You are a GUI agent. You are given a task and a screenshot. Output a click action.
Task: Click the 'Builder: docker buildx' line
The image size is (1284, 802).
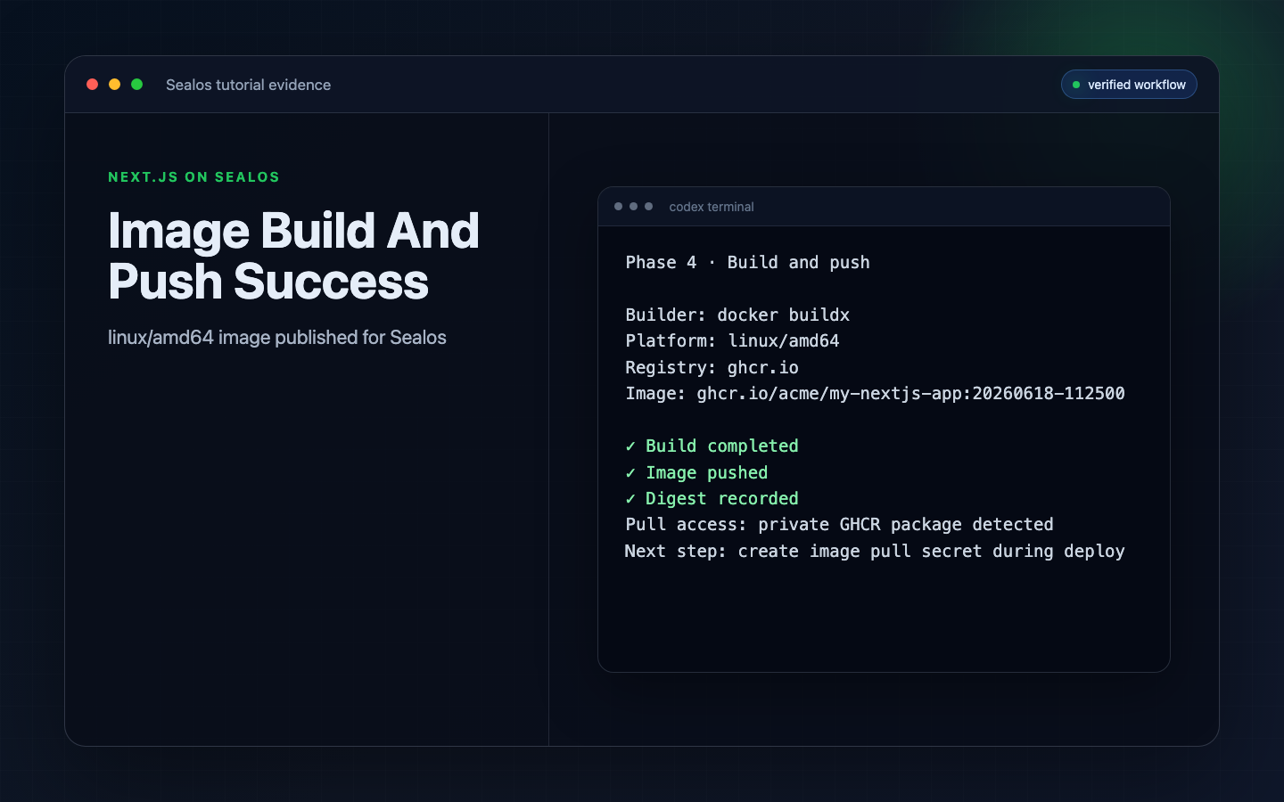pos(737,315)
